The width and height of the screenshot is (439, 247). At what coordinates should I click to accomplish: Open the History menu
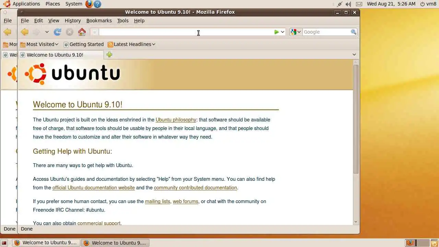point(73,21)
